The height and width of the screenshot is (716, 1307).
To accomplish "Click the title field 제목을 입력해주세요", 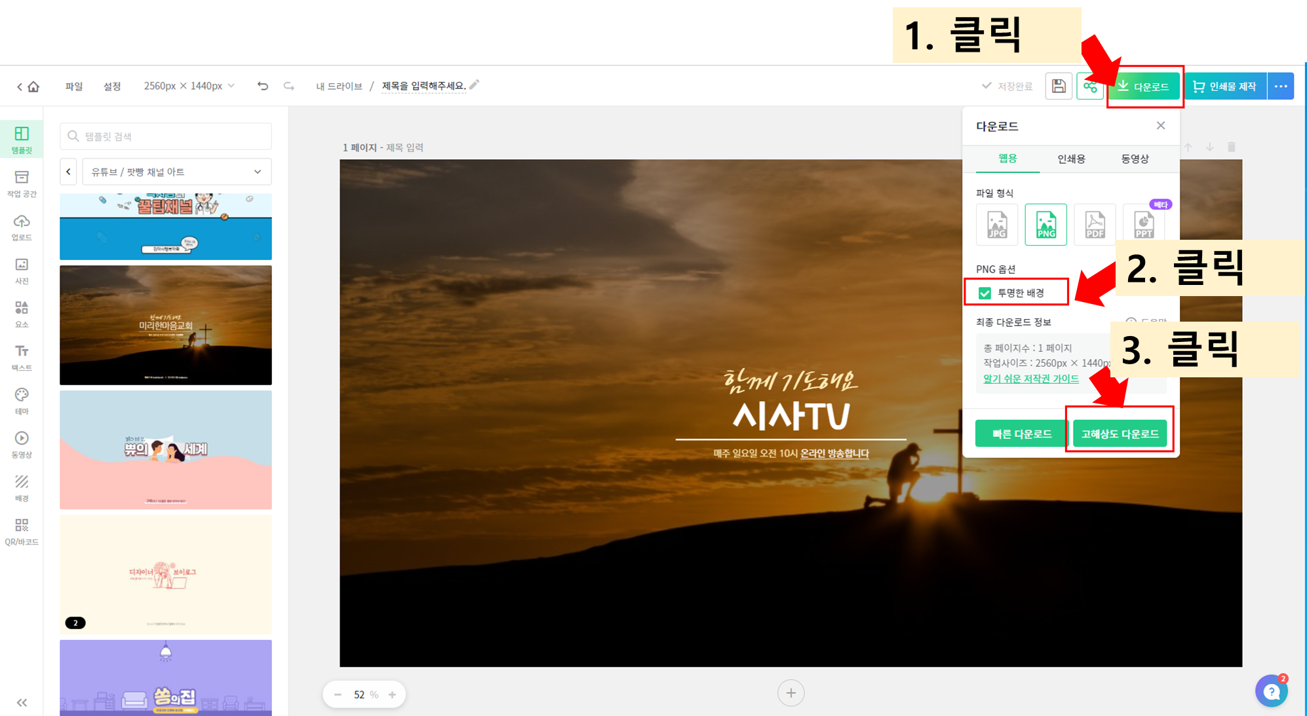I will coord(423,86).
